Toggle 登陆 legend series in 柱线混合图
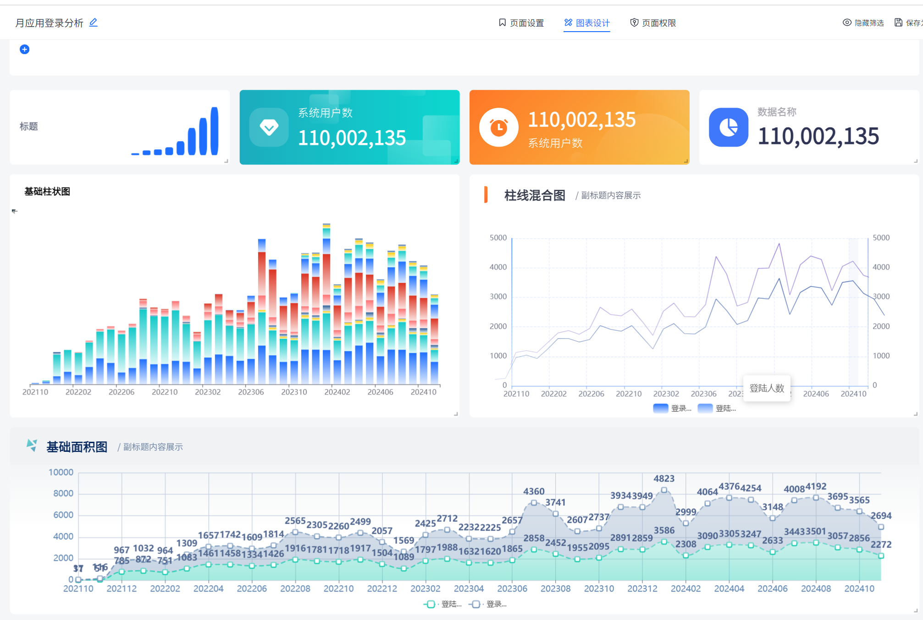The height and width of the screenshot is (620, 923). coord(716,408)
